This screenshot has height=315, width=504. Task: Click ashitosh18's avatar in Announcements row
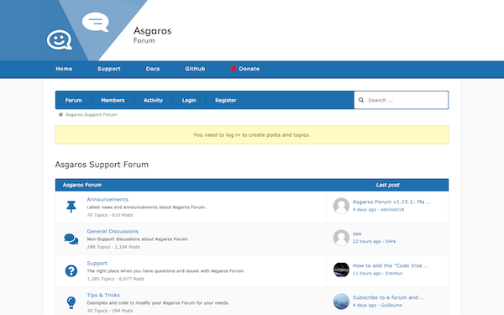(341, 206)
